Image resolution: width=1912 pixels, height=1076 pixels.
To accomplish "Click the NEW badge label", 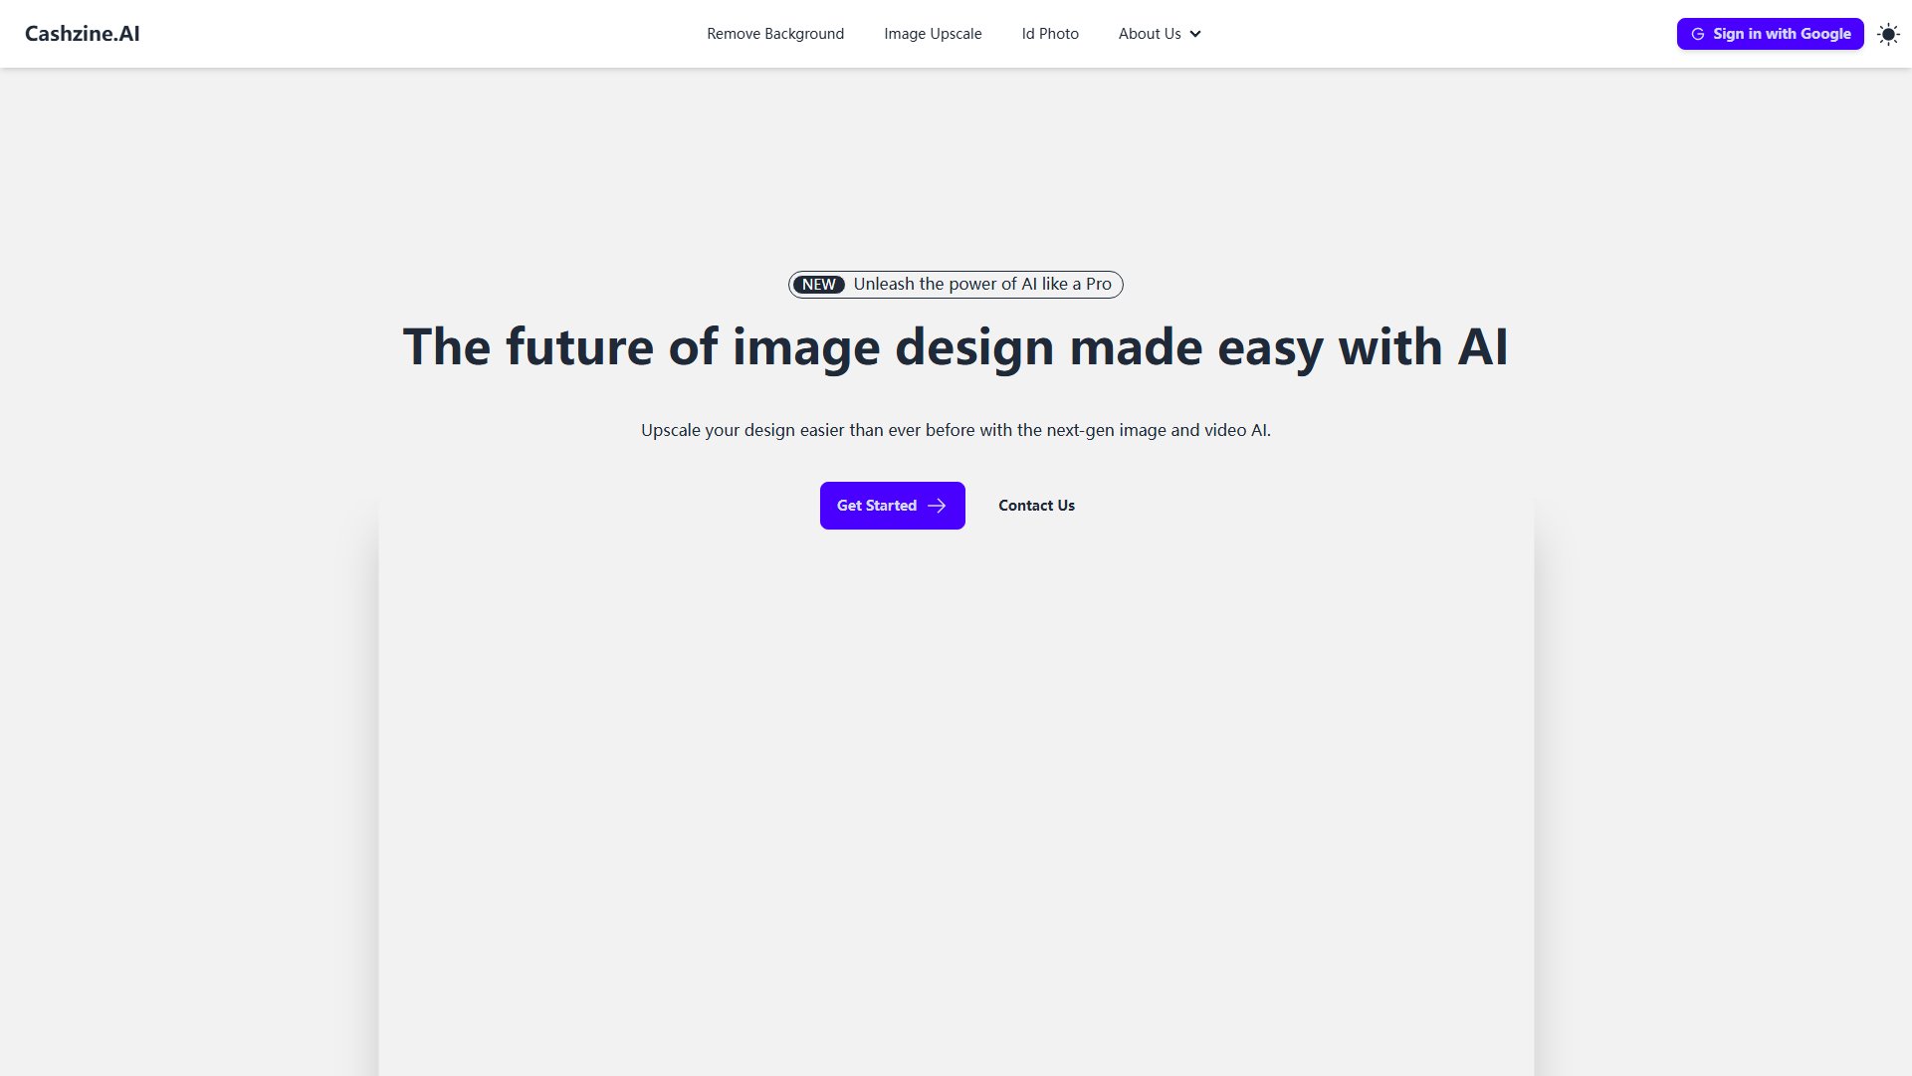I will click(819, 285).
